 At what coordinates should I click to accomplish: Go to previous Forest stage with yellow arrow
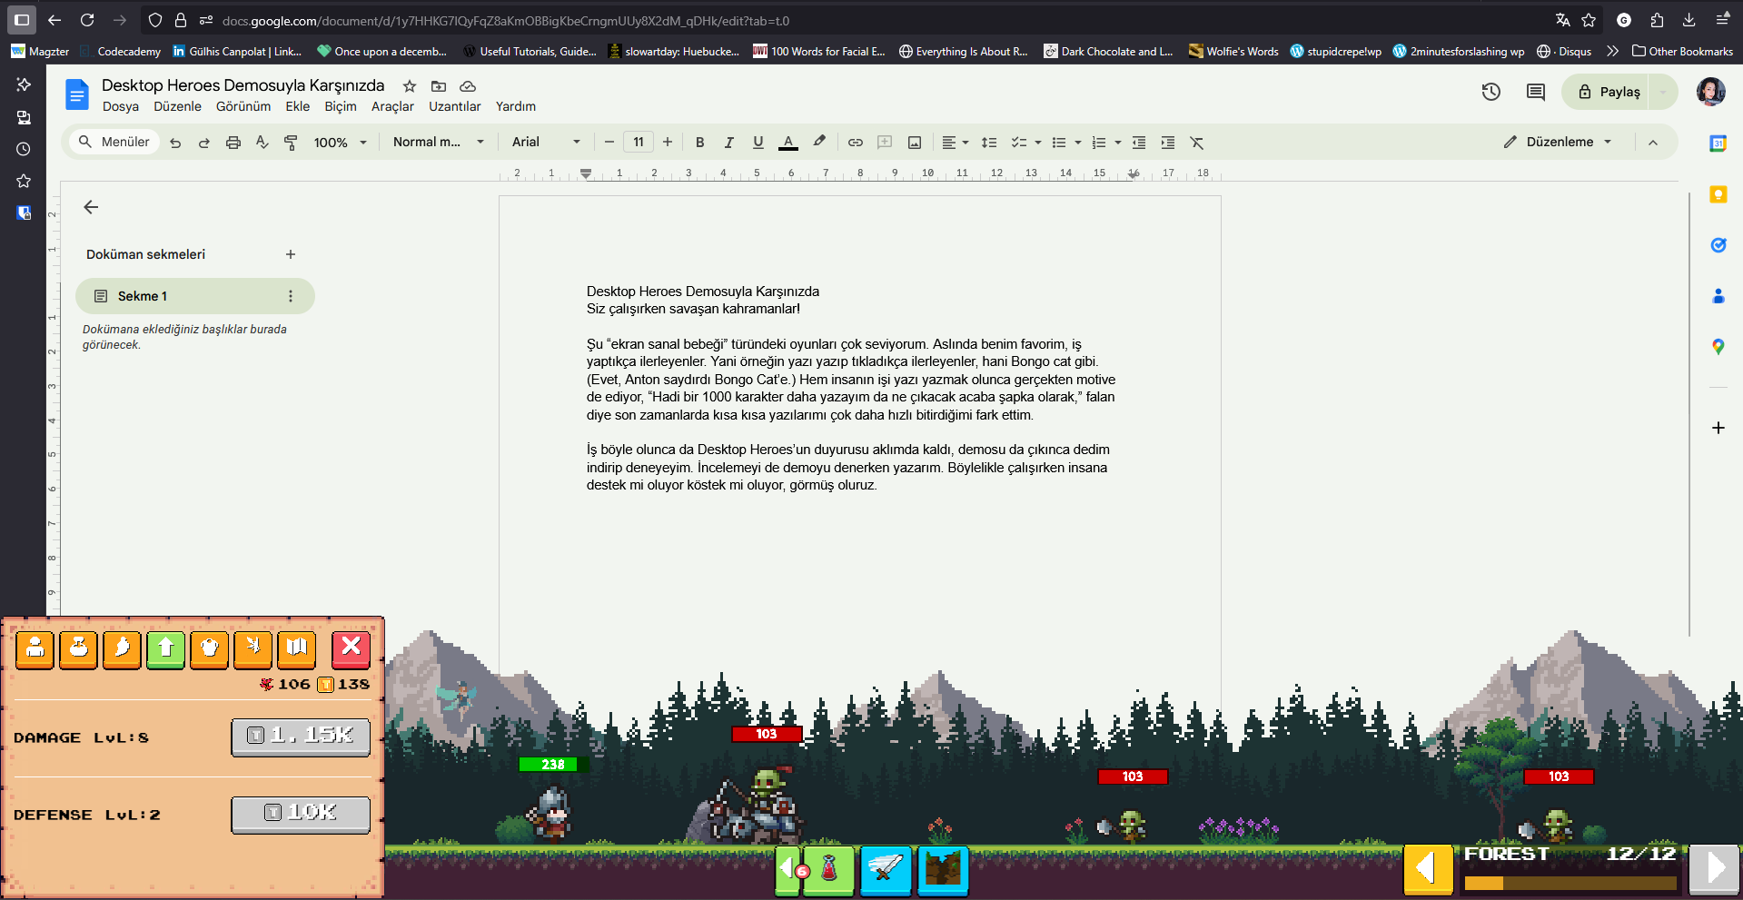[1428, 868]
